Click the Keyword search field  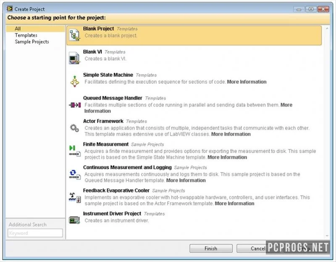(35, 233)
